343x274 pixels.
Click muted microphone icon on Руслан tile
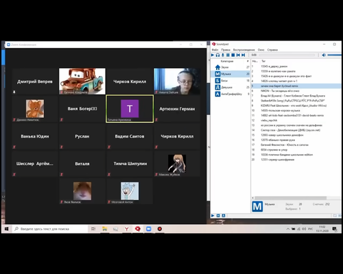coord(62,147)
